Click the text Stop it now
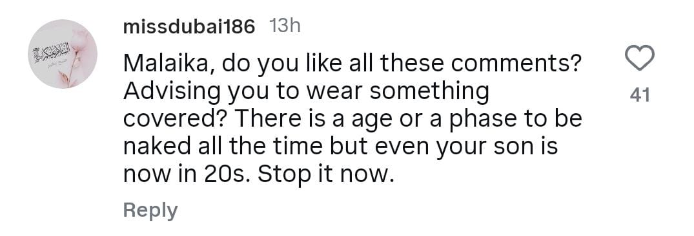Viewport: 694px width, 236px height. (x=326, y=176)
